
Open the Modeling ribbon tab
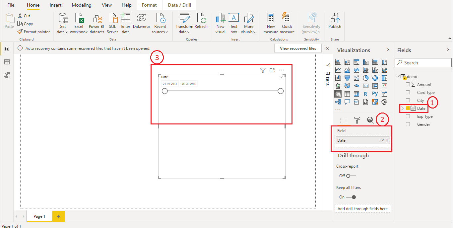click(82, 5)
